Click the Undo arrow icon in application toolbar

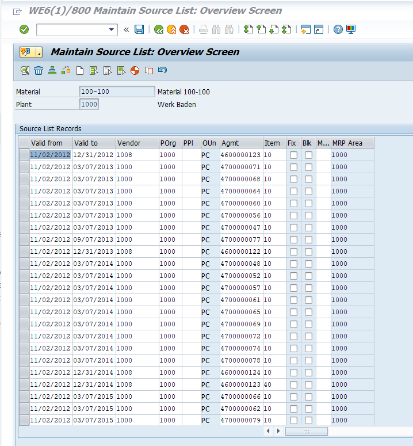click(x=162, y=70)
